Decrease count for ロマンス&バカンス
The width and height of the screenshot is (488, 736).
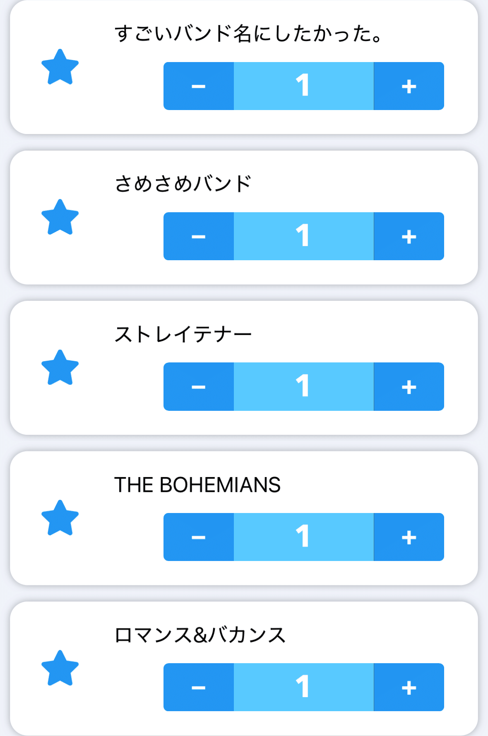point(199,687)
